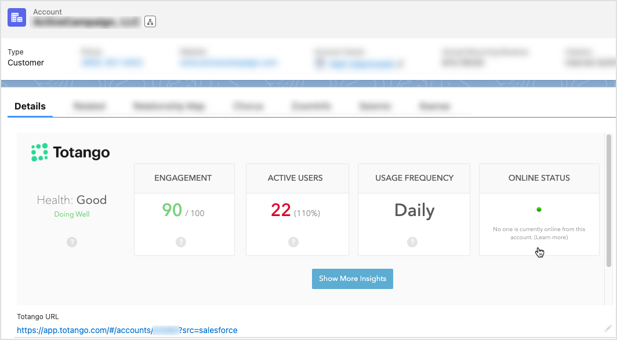Image resolution: width=617 pixels, height=340 pixels.
Task: Open help icon under Health status
Action: pyautogui.click(x=72, y=242)
